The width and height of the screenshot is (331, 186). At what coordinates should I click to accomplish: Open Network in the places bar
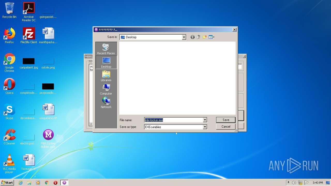(106, 103)
